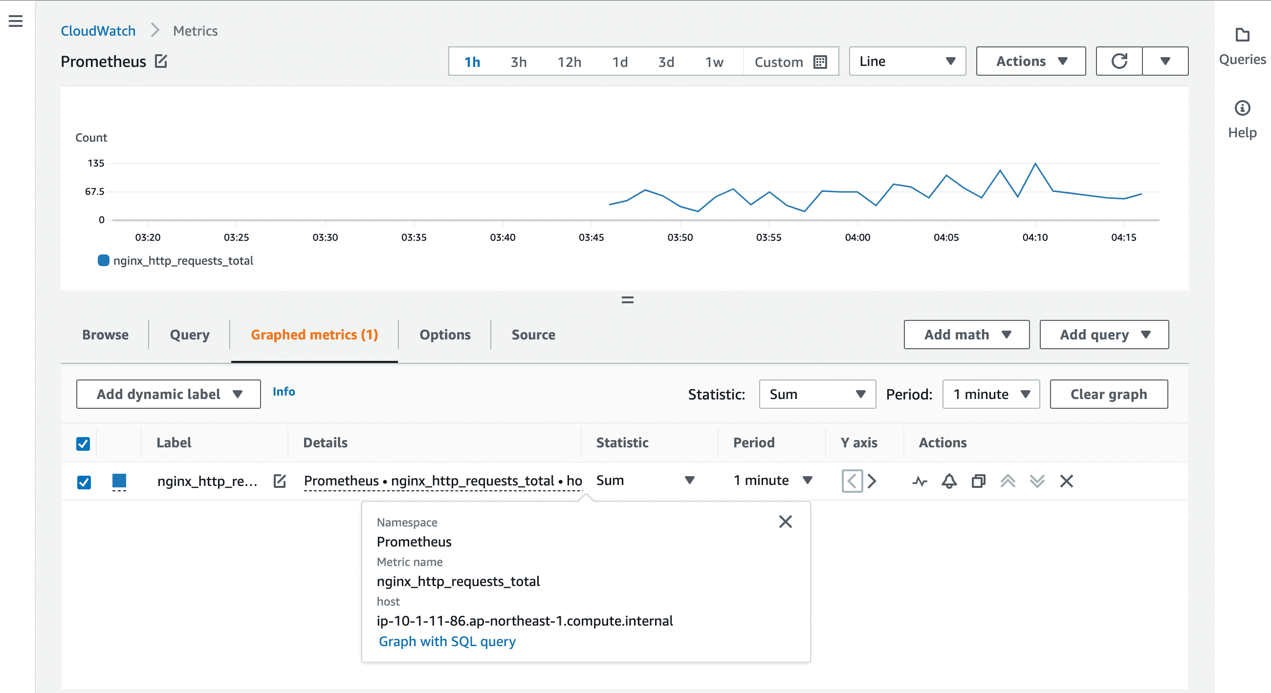
Task: Change the global Period 1 minute dropdown
Action: [991, 394]
